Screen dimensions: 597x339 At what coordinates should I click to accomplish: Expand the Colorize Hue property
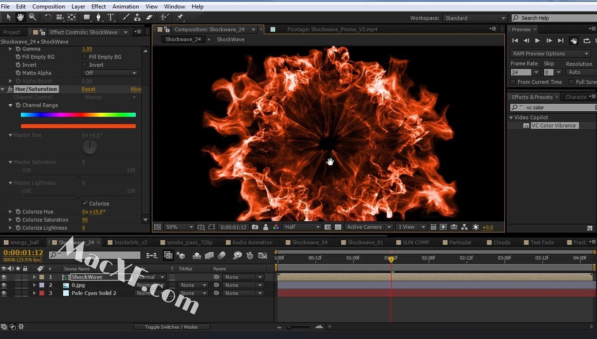coord(10,212)
